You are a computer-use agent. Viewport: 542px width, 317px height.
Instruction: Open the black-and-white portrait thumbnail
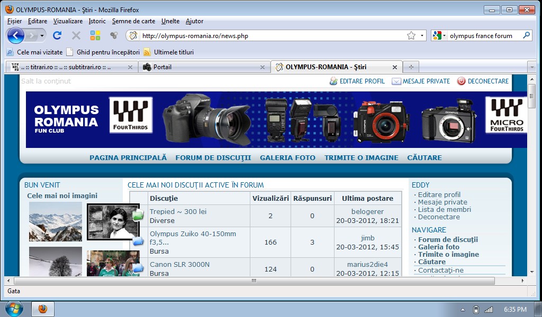[113, 222]
